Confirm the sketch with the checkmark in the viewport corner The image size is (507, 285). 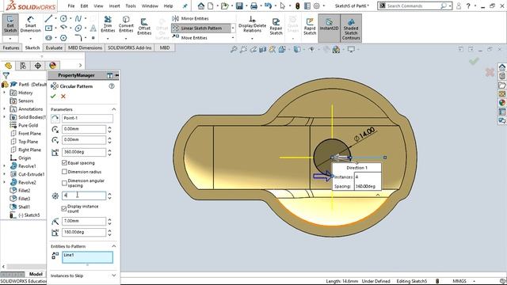tap(474, 61)
